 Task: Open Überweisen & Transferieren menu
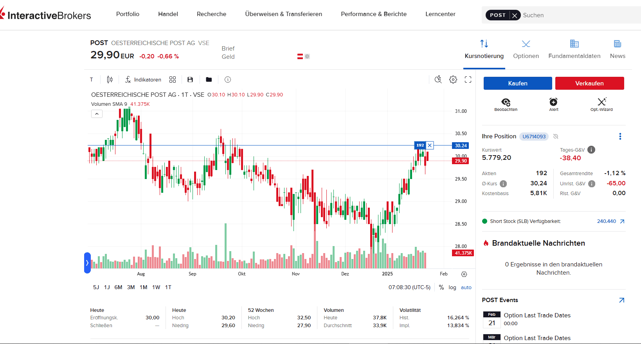click(284, 14)
